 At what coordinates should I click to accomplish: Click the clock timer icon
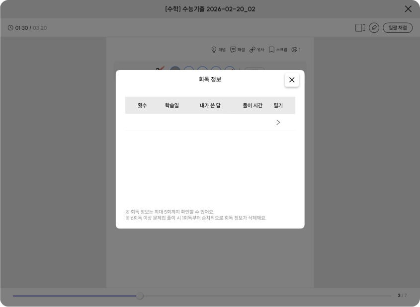(x=10, y=28)
